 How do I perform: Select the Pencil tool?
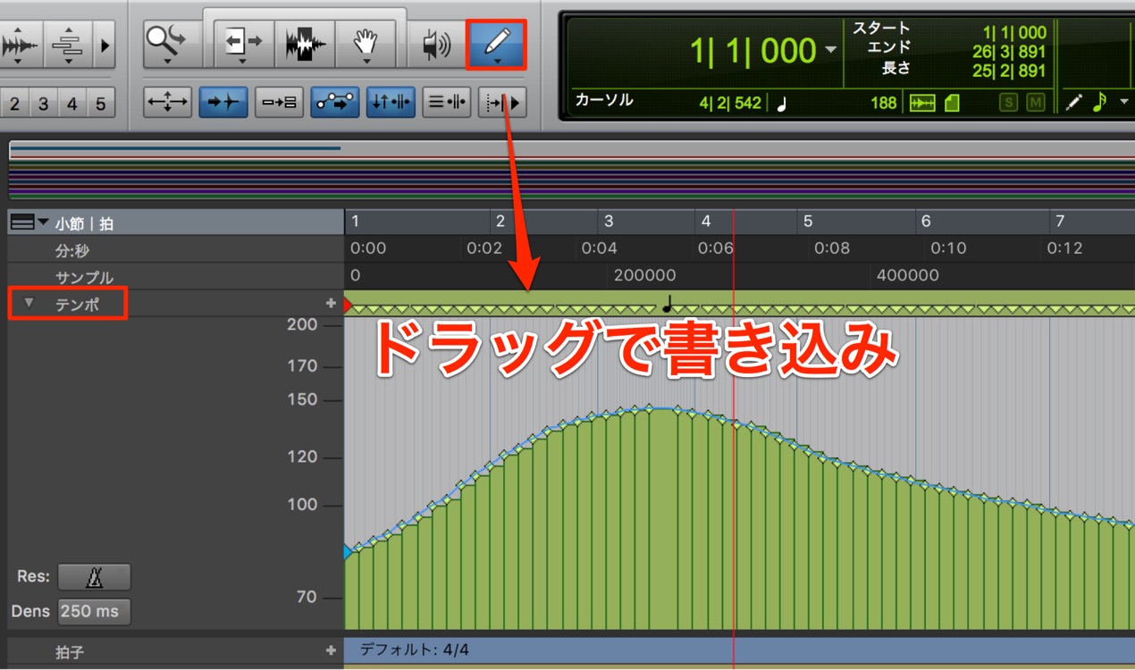(497, 42)
